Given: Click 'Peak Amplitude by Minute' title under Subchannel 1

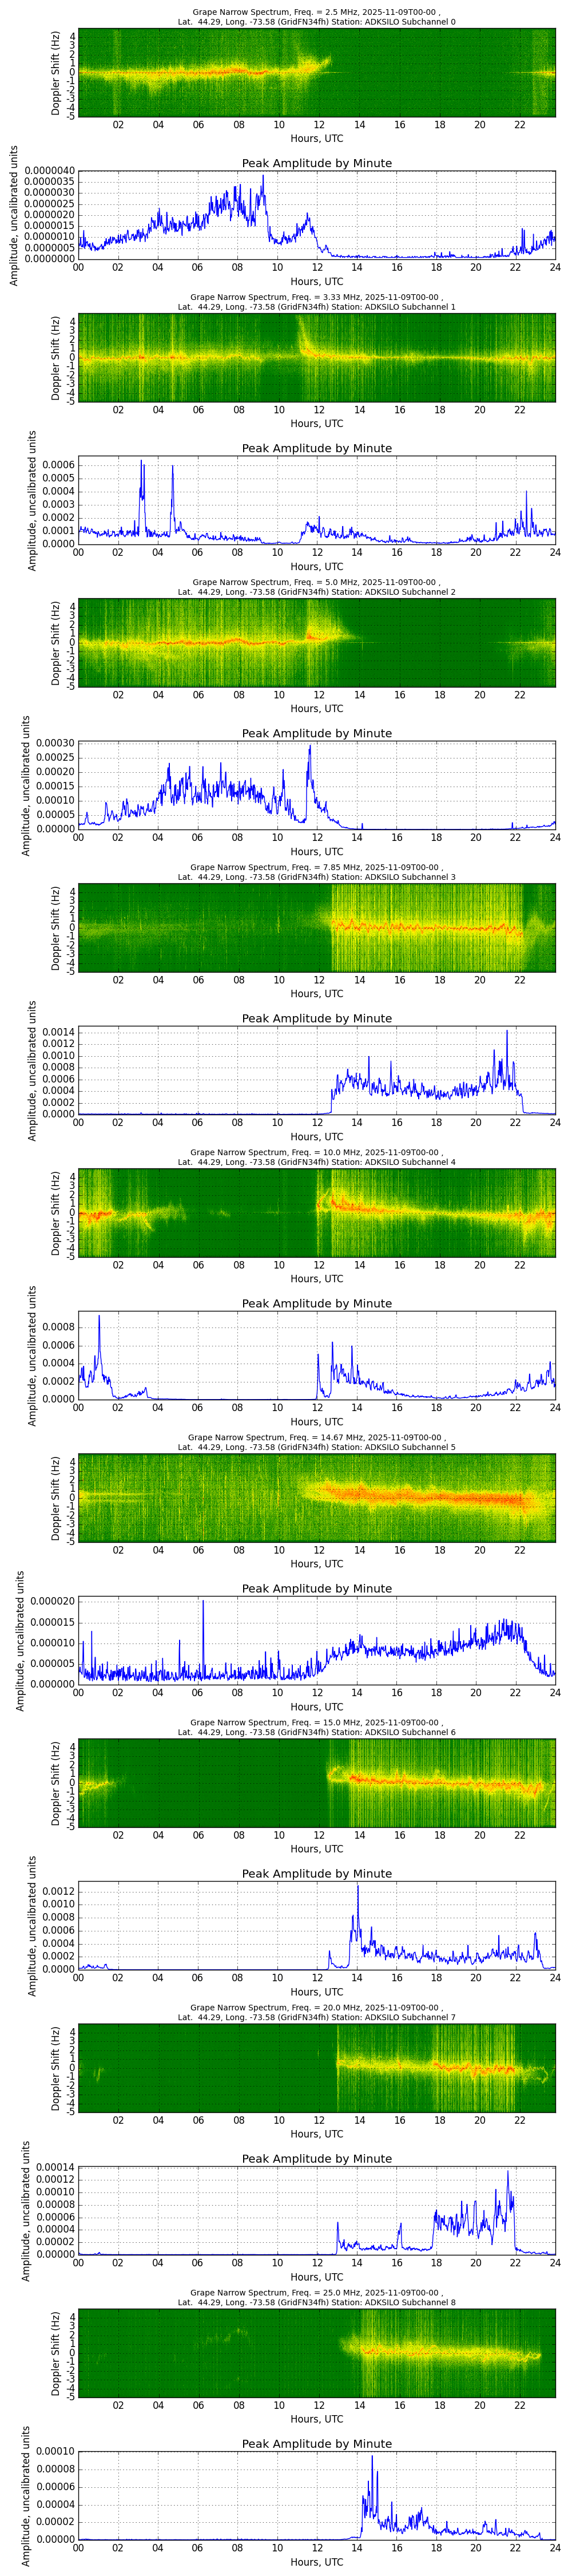Looking at the screenshot, I should pyautogui.click(x=316, y=448).
